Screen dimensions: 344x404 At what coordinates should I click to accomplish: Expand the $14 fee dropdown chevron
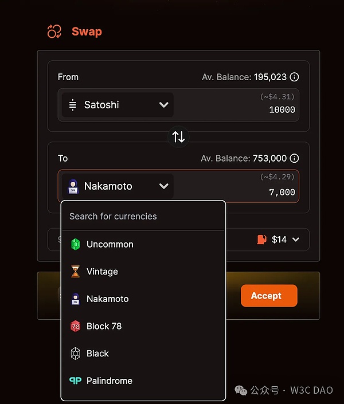click(296, 240)
